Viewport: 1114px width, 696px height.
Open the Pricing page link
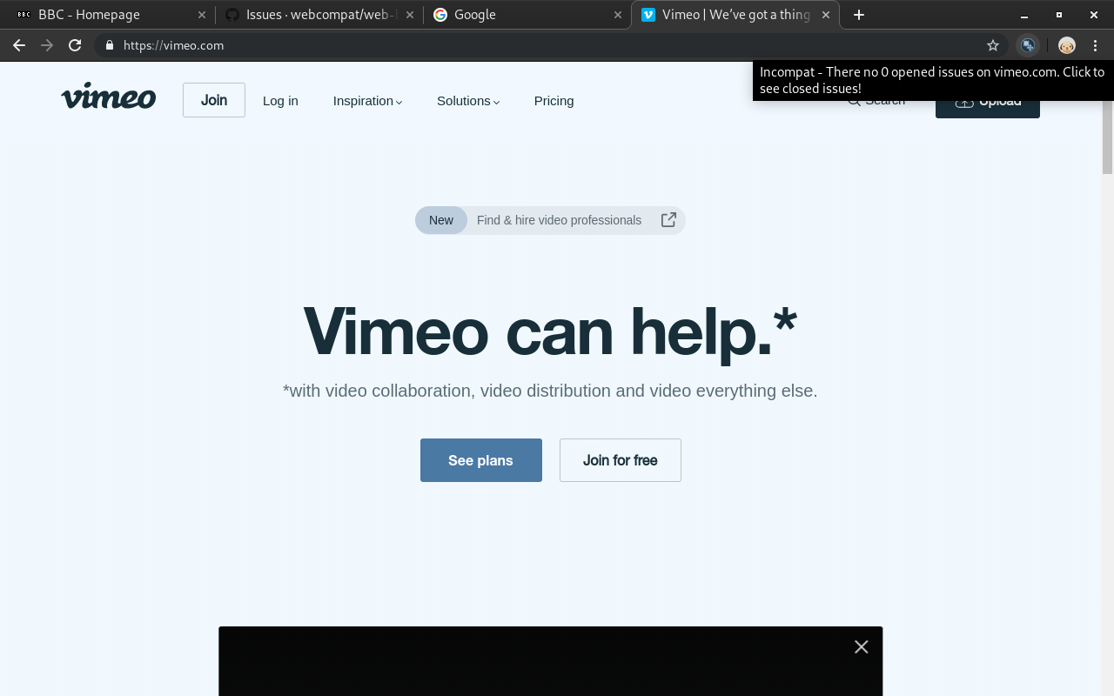tap(554, 101)
